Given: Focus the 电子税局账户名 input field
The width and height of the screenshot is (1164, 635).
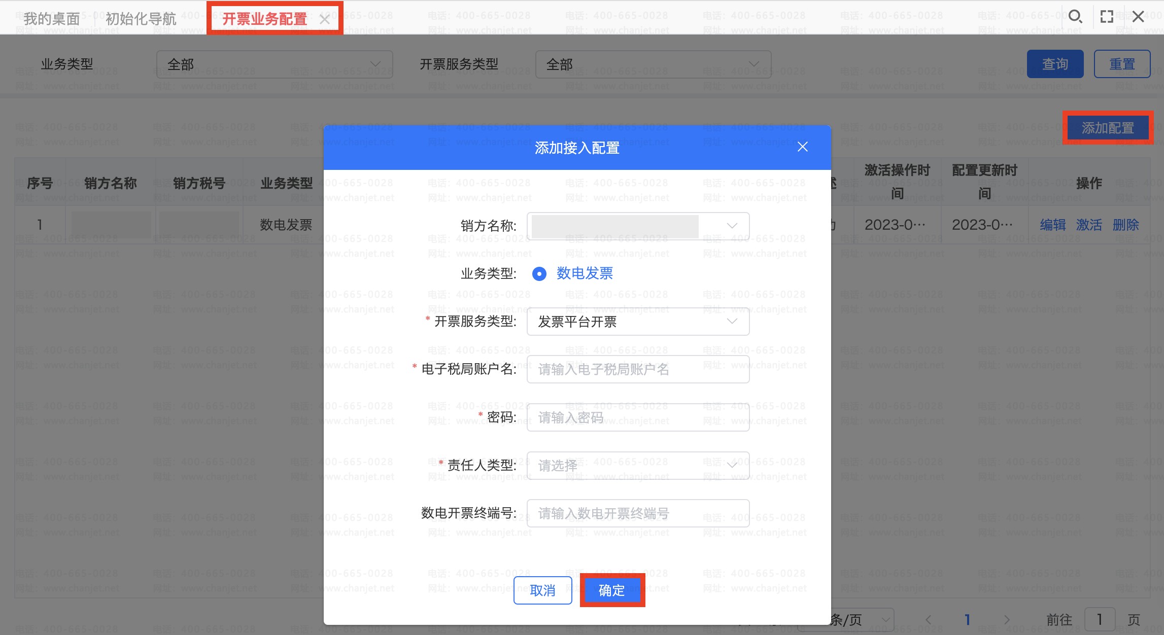Looking at the screenshot, I should 638,369.
